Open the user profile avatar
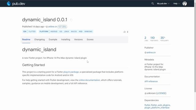This screenshot has width=196, height=110. 185,3
